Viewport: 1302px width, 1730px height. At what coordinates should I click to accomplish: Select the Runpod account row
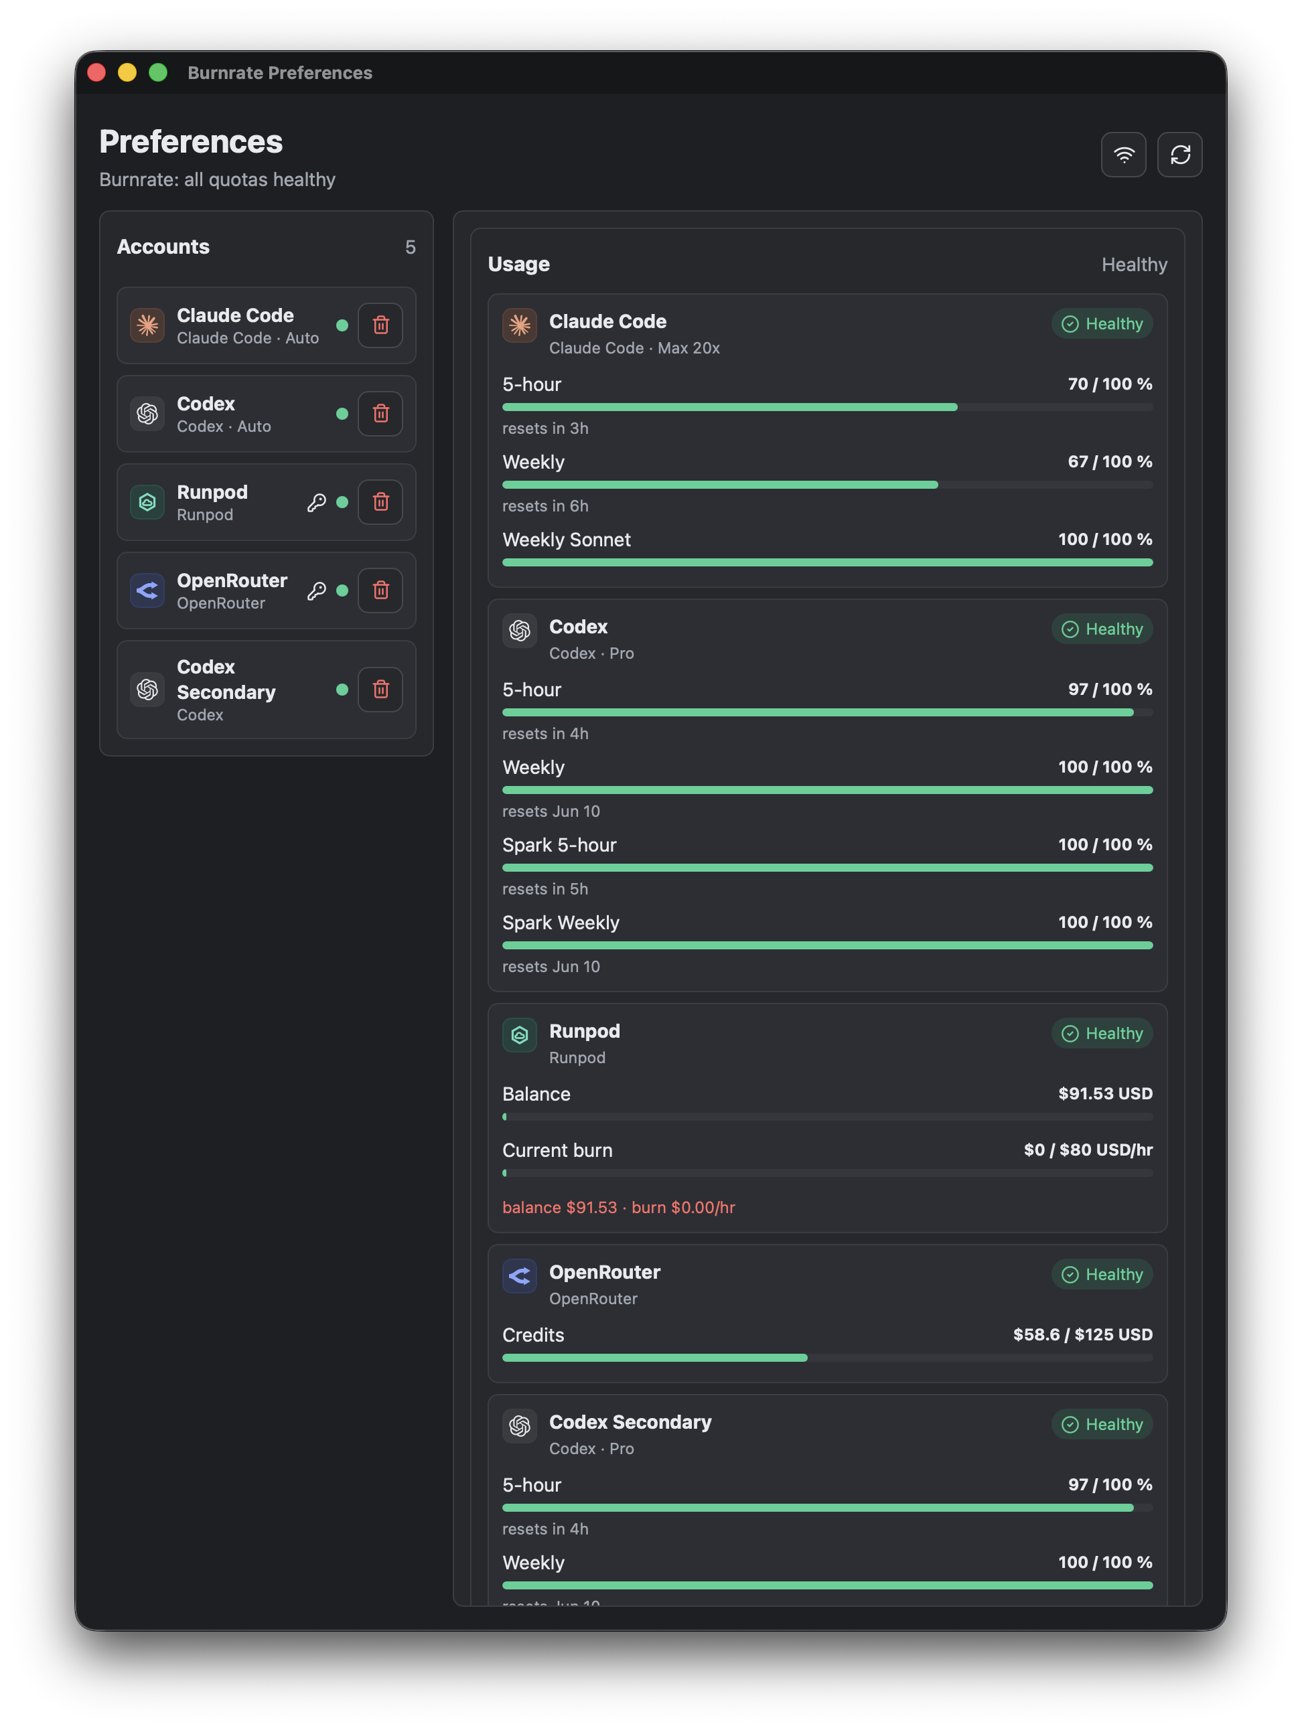(x=266, y=502)
